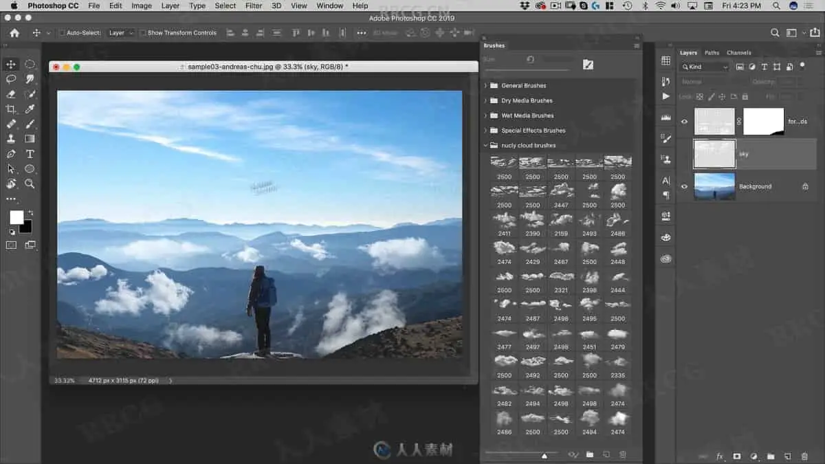Open the workspace switcher dropdown
The height and width of the screenshot is (464, 825).
[794, 32]
